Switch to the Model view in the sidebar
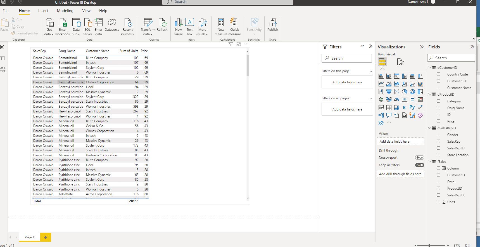The width and height of the screenshot is (480, 247). (x=3, y=69)
